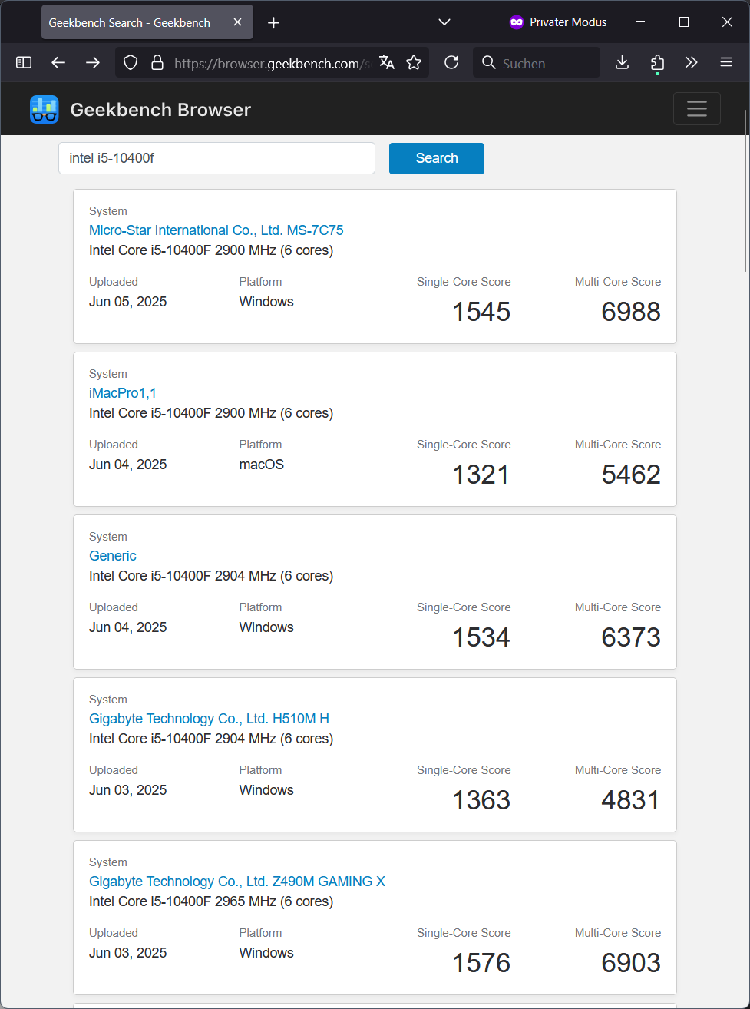
Task: Click the URL address bar
Action: click(272, 63)
